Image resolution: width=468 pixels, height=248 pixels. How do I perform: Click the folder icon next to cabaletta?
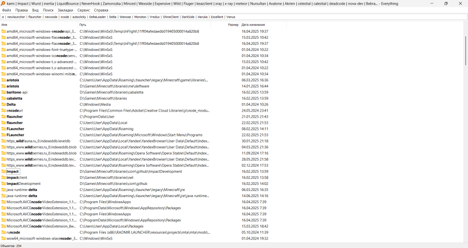tap(4, 98)
